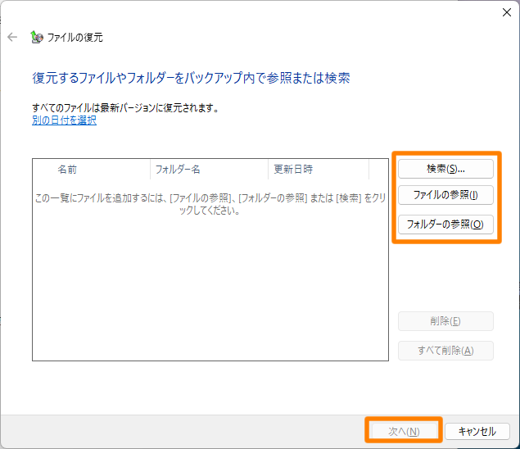Viewport: 520px width, 449px height.
Task: Sort by the 更新日時 column header
Action: [293, 170]
